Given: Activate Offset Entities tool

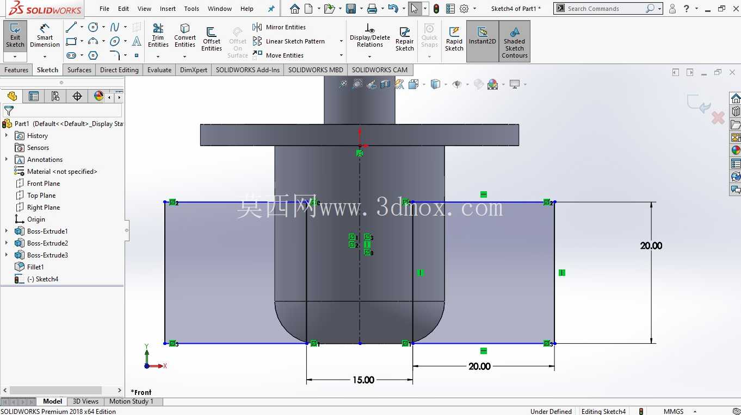Looking at the screenshot, I should [211, 39].
